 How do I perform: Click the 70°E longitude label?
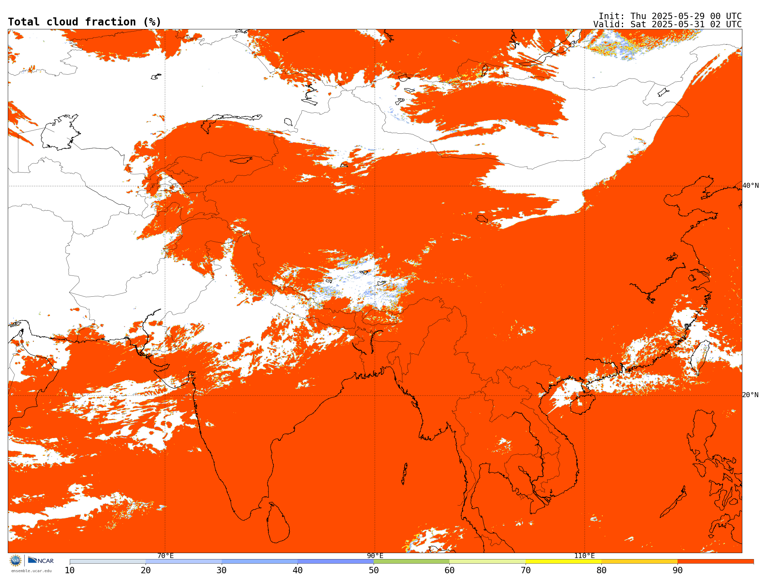(x=165, y=556)
